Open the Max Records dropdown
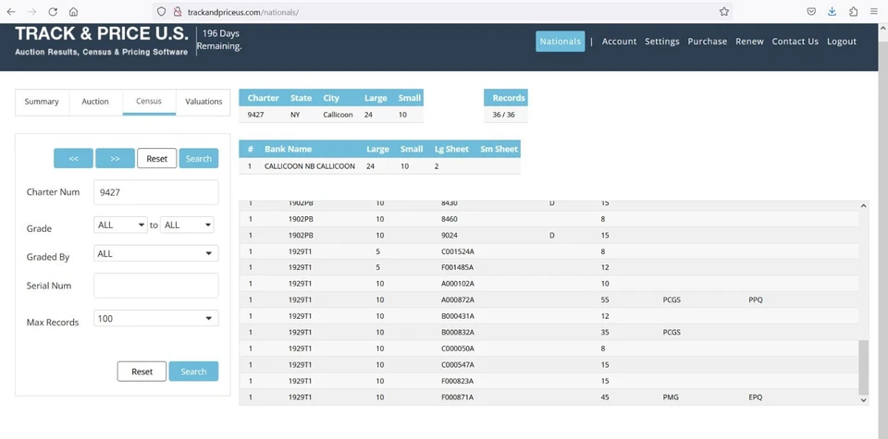The width and height of the screenshot is (888, 439). tap(155, 319)
